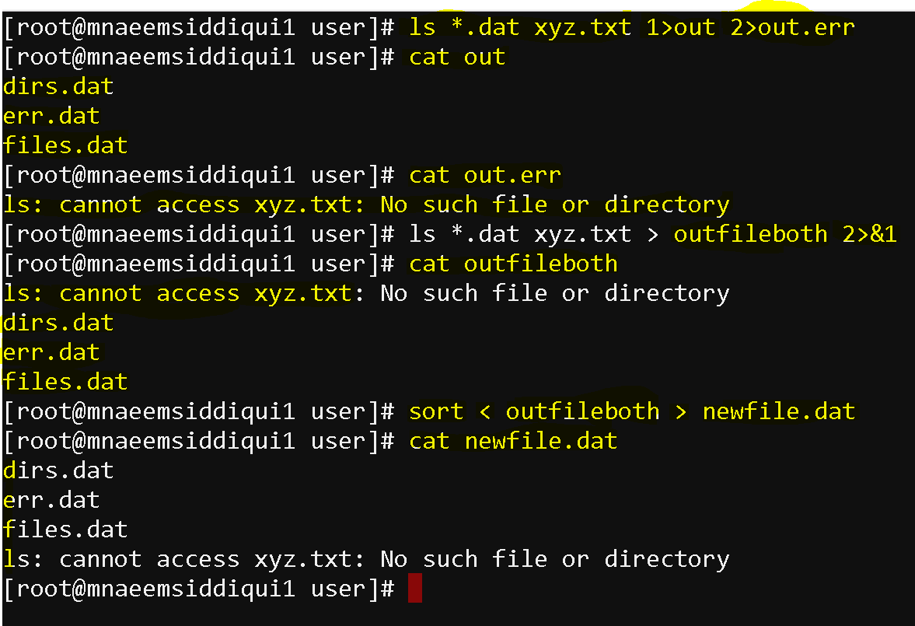
Task: Click the error line below 'cat outfileboth'
Action: [x=366, y=293]
